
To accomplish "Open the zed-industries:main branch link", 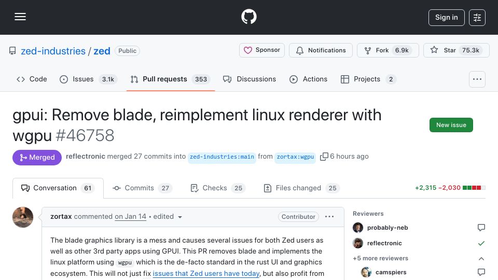I will pos(222,157).
